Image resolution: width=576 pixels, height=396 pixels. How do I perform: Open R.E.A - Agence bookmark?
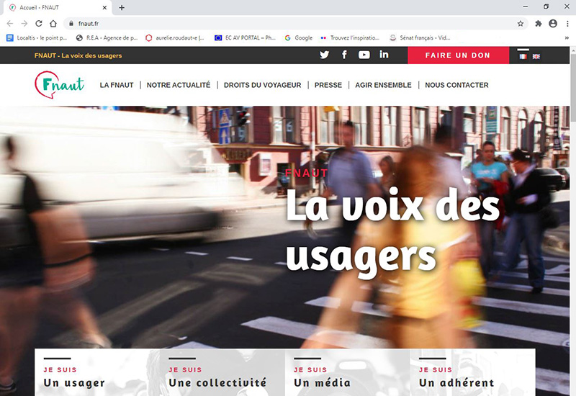[x=107, y=38]
